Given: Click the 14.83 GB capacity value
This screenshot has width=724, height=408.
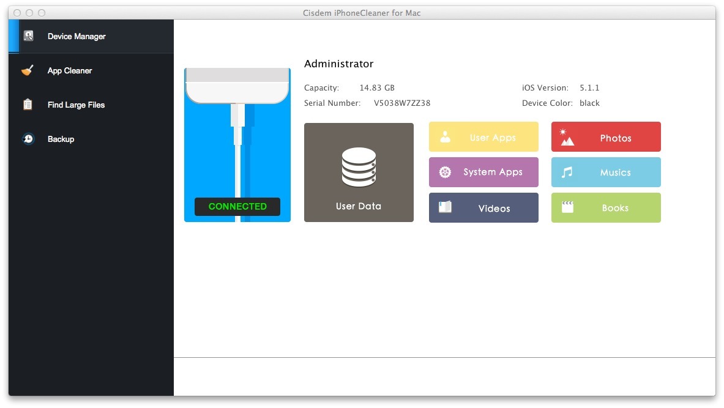Looking at the screenshot, I should [x=377, y=88].
